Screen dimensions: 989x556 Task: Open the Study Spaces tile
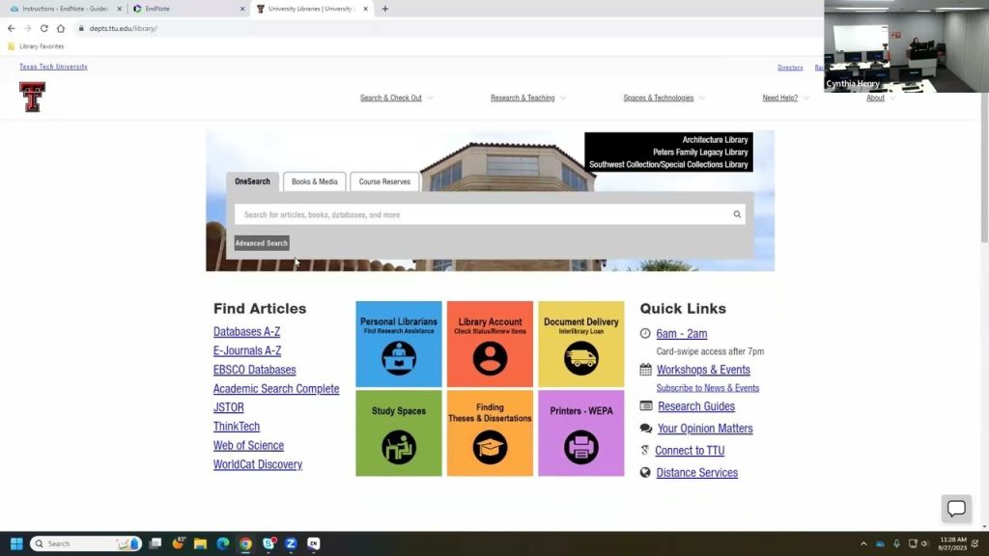(399, 433)
